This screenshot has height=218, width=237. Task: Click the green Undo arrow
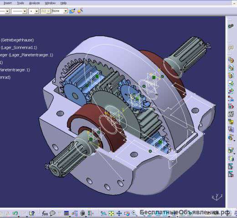click(x=15, y=213)
